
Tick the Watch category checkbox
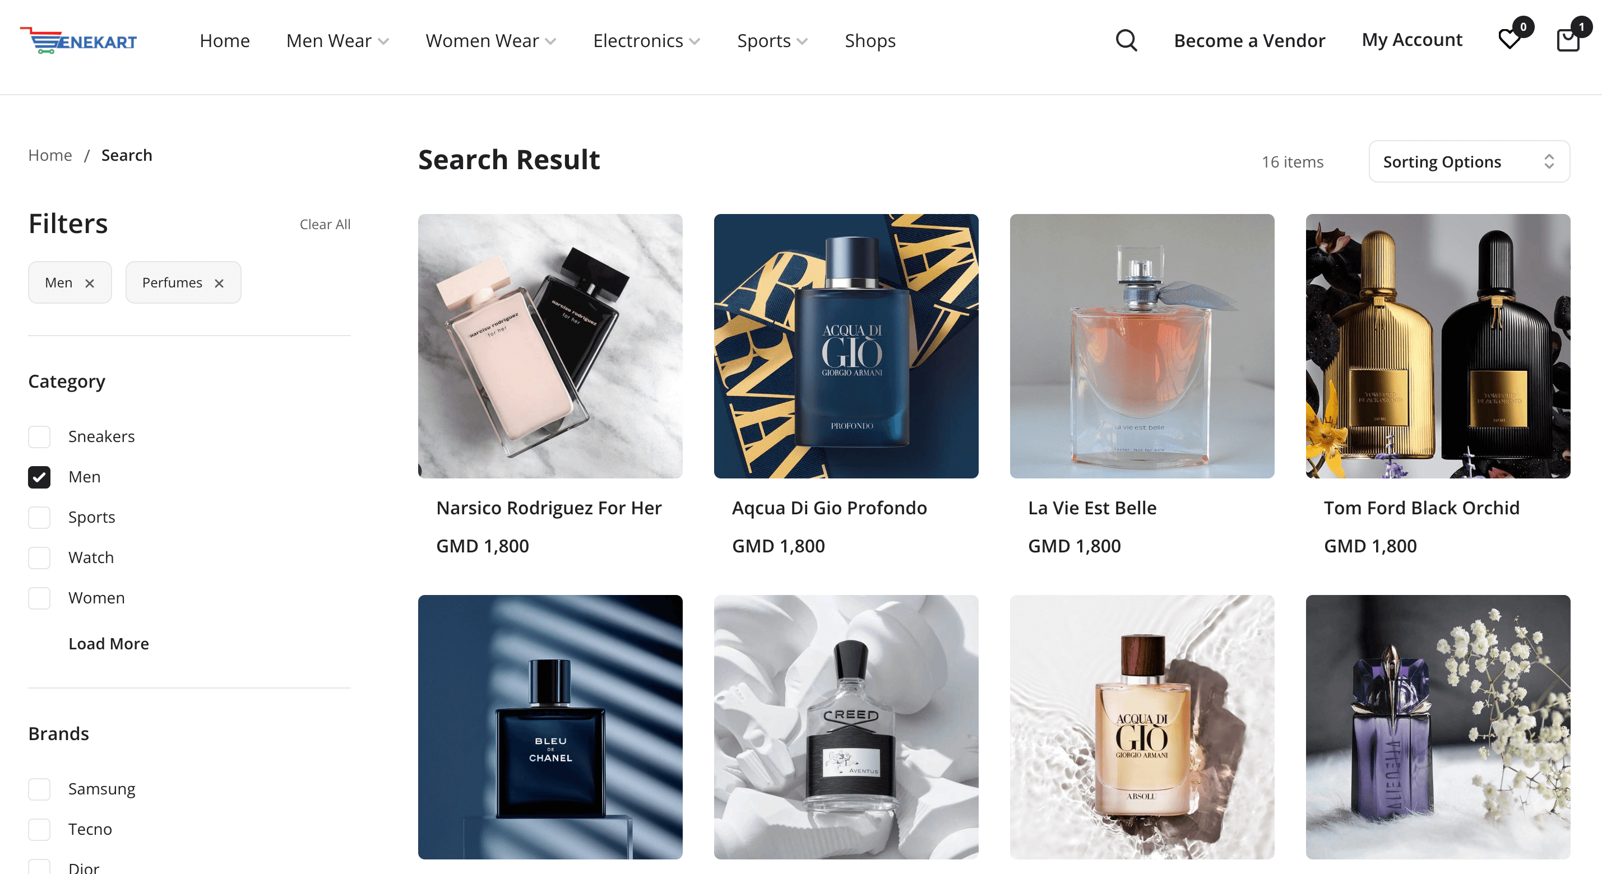tap(39, 557)
